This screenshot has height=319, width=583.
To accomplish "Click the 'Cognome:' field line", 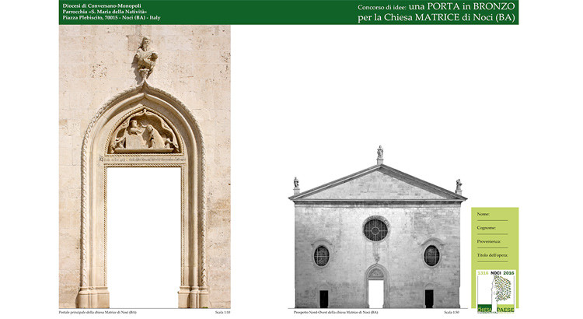I will [492, 234].
